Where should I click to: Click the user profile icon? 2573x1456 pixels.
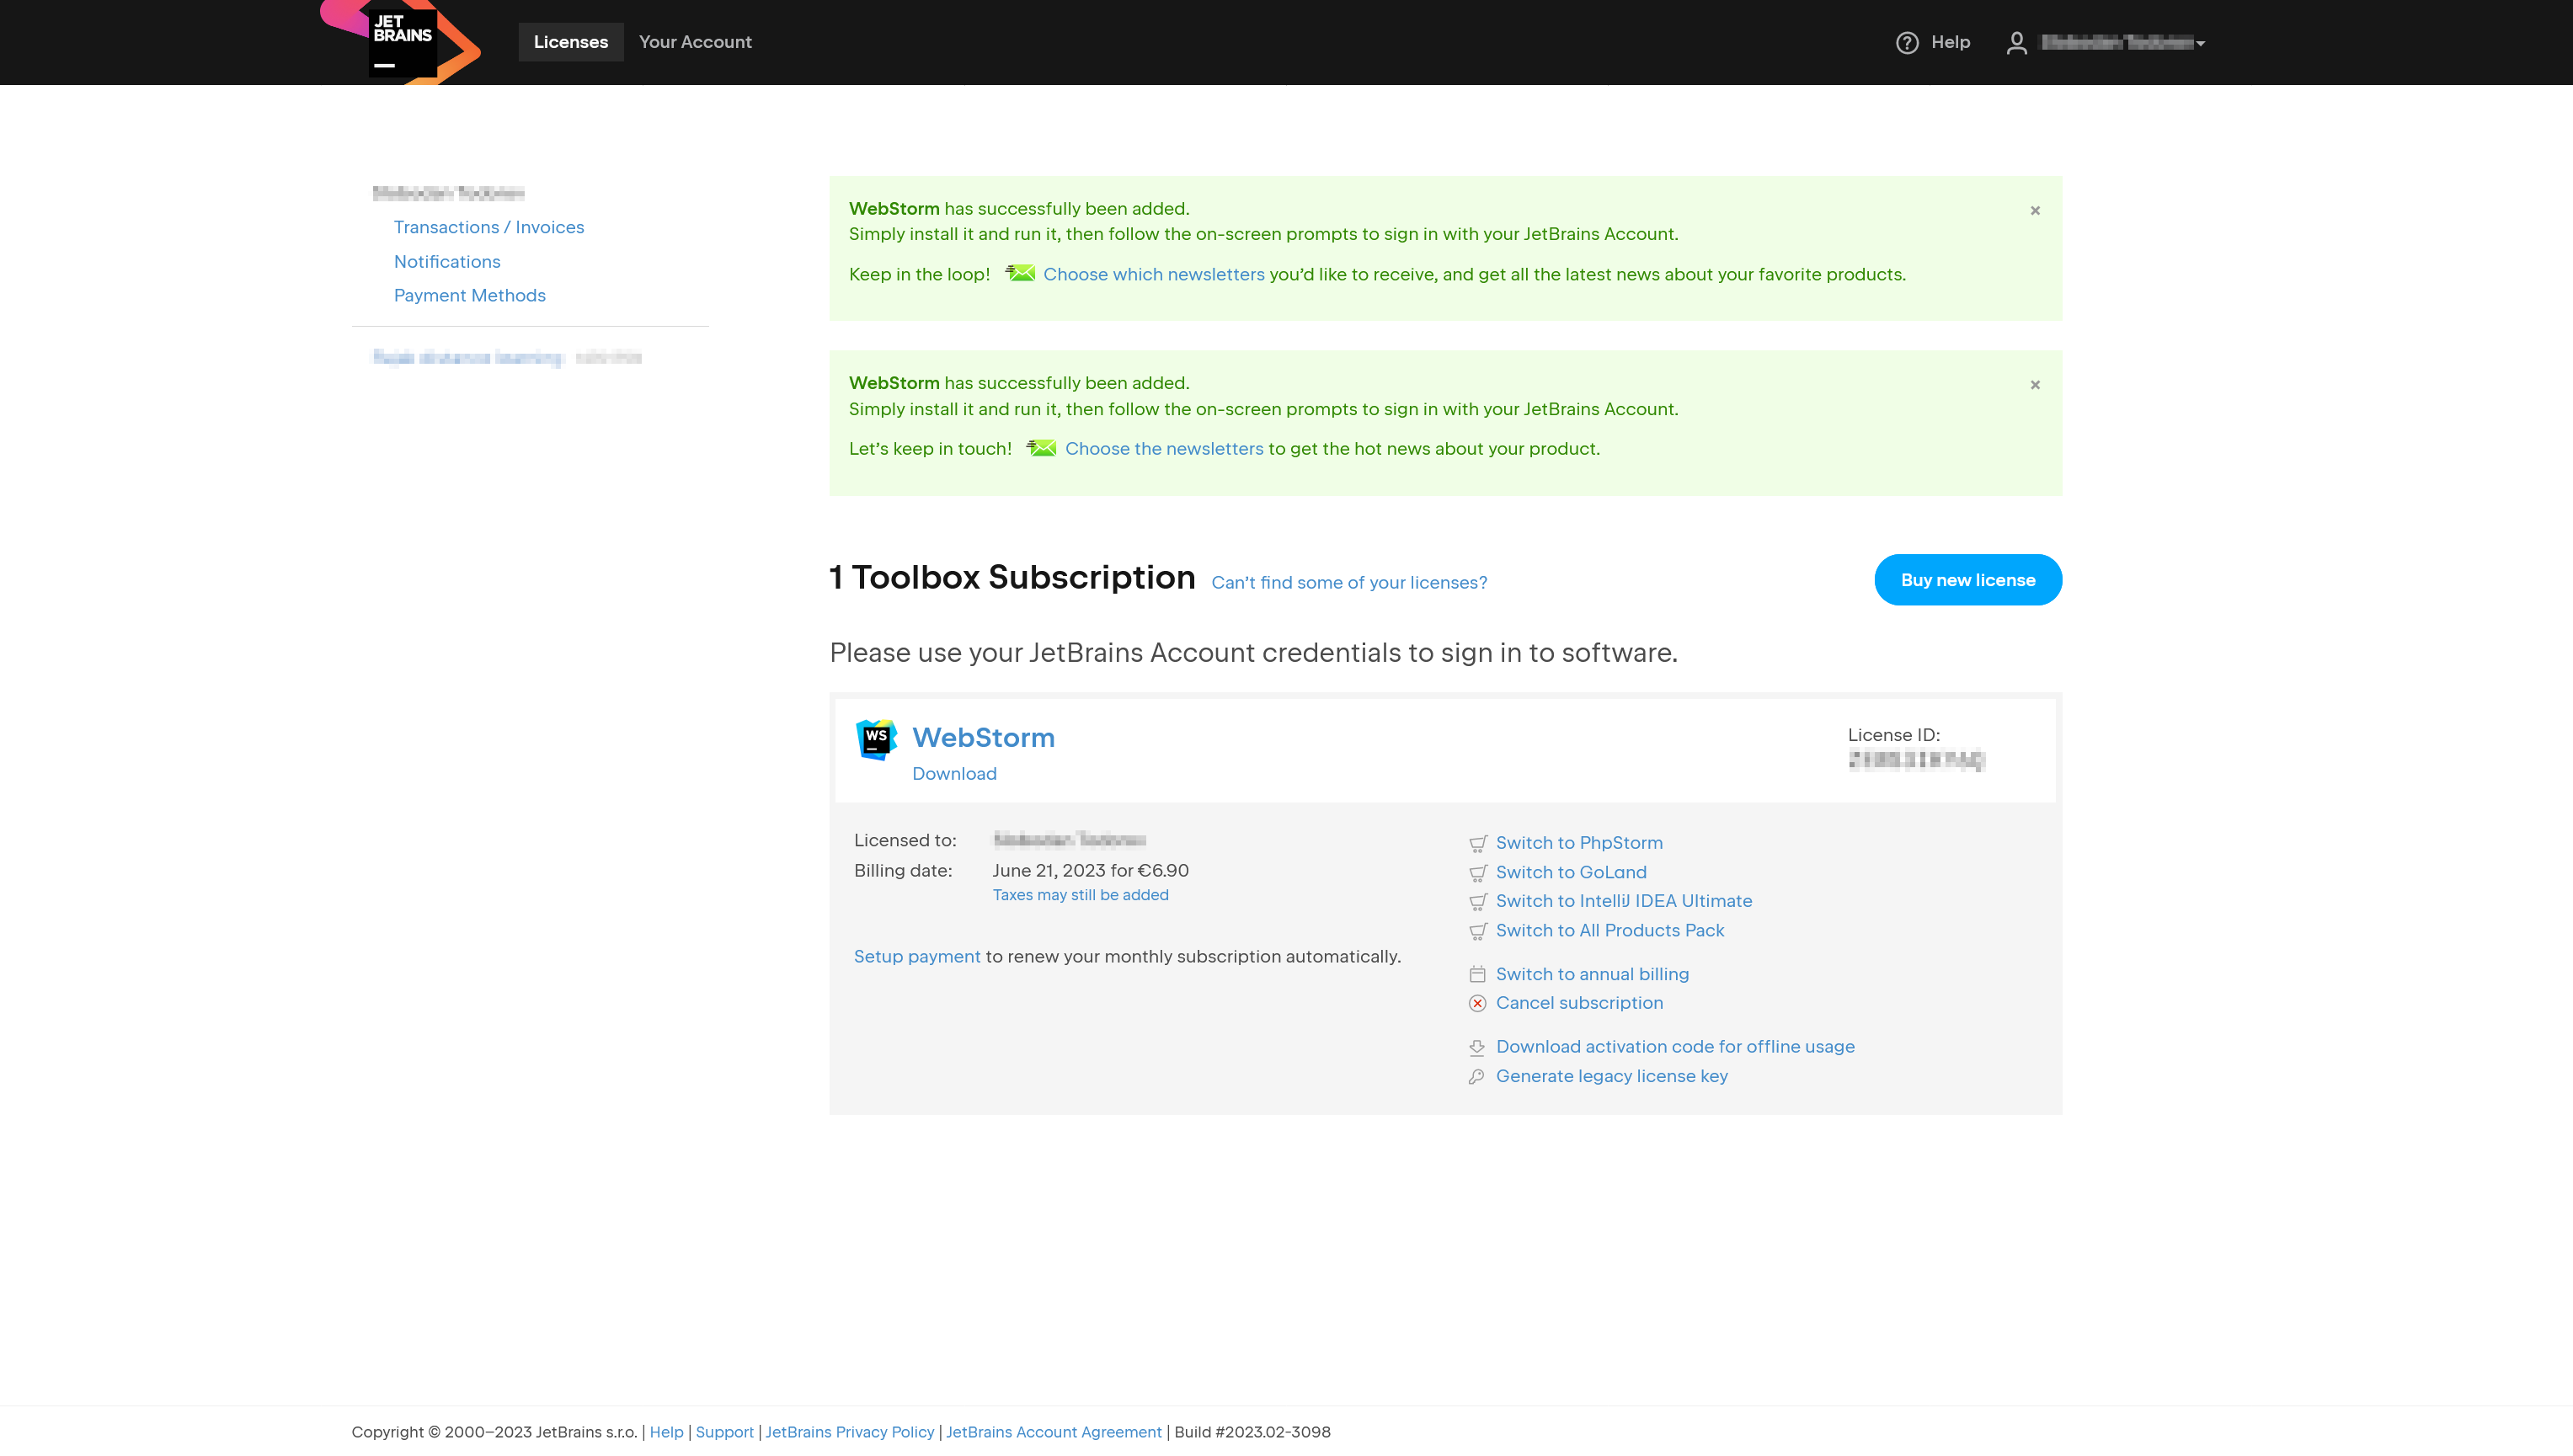click(2017, 43)
